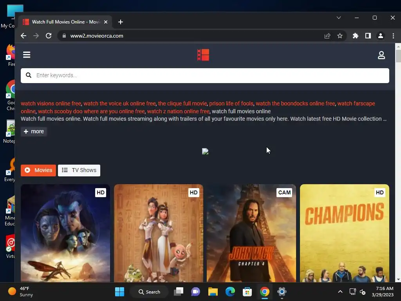This screenshot has height=301, width=401.
Task: Focus the Enter keywords search field
Action: 205,76
